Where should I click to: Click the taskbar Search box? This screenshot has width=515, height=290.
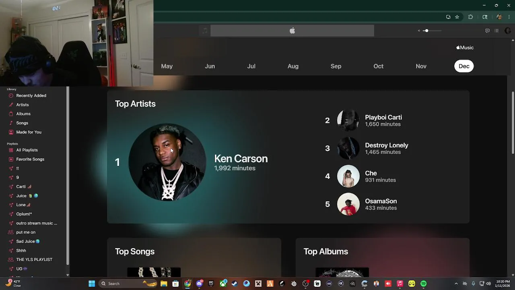128,284
